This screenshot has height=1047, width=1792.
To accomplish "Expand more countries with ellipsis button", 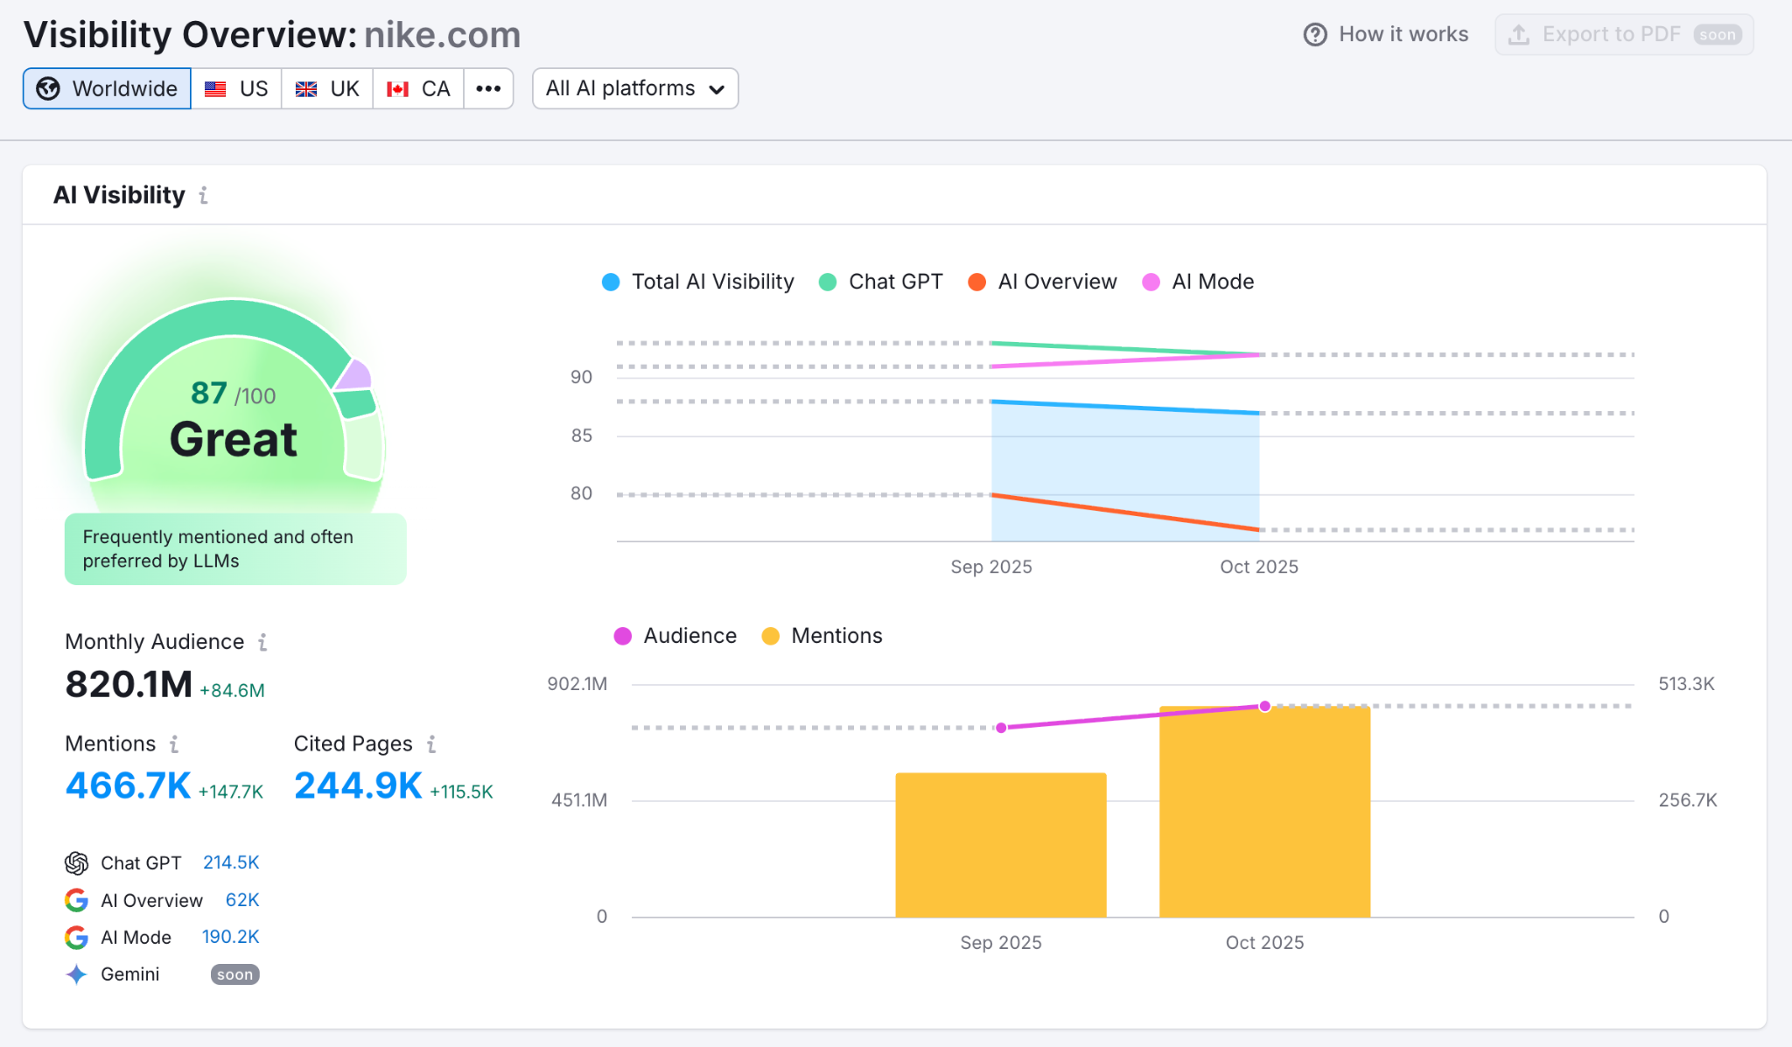I will point(488,88).
